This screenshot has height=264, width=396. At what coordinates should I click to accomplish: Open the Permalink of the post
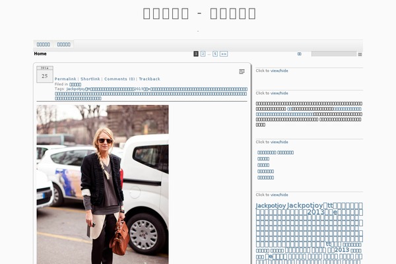[65, 79]
